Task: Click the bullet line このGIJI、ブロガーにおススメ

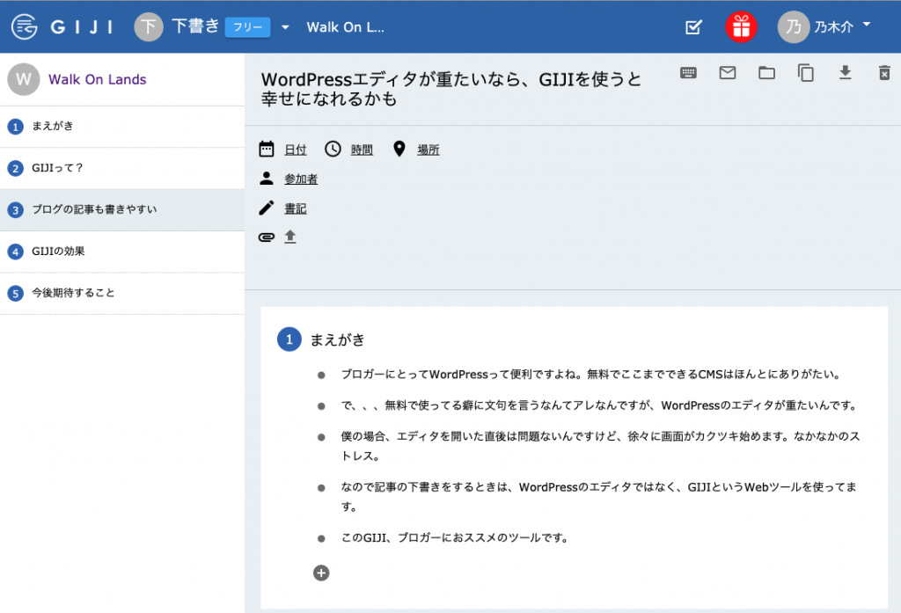Action: [455, 537]
